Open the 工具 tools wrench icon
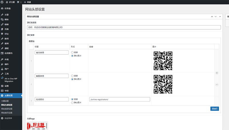This screenshot has height=130, width=229. point(2,74)
